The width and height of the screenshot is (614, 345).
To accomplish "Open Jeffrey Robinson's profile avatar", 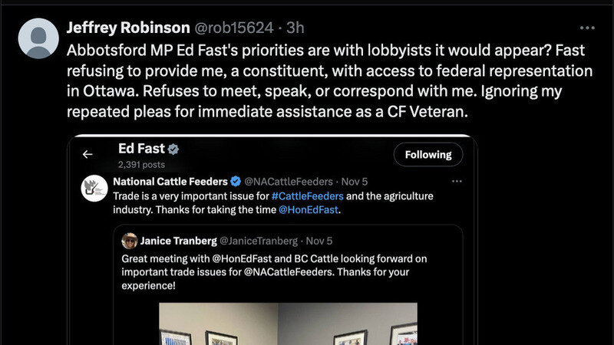I will [38, 38].
